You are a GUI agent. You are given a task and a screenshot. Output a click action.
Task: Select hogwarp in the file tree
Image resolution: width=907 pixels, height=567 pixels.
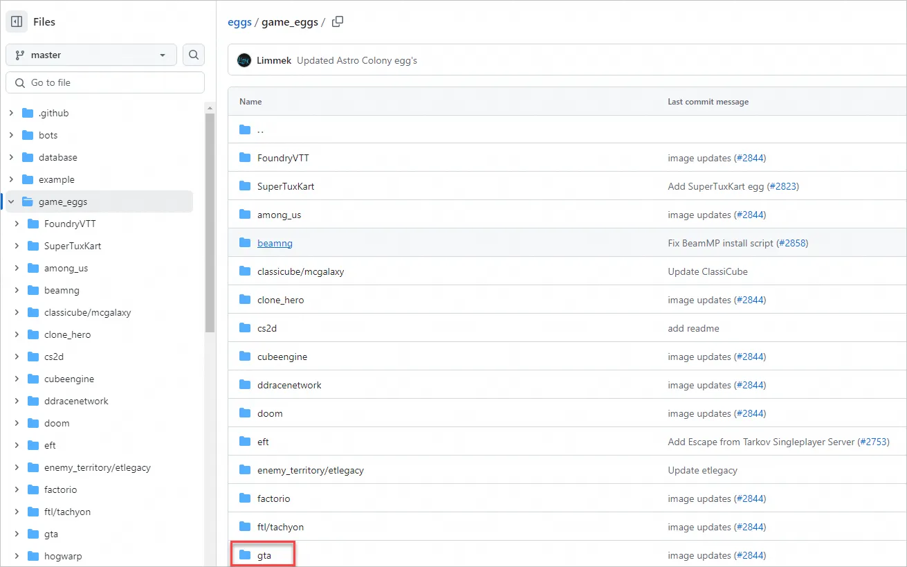tap(63, 556)
